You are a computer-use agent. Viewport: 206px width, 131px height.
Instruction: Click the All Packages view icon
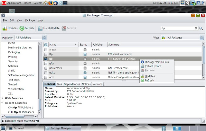point(163,38)
